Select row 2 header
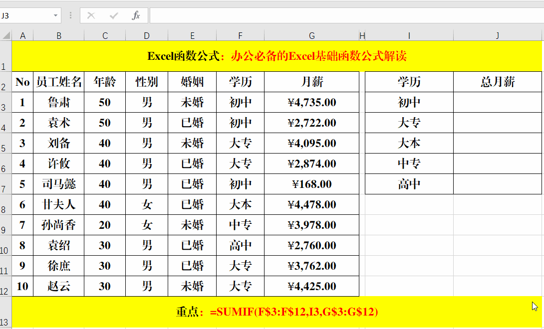544x329 pixels. point(5,82)
